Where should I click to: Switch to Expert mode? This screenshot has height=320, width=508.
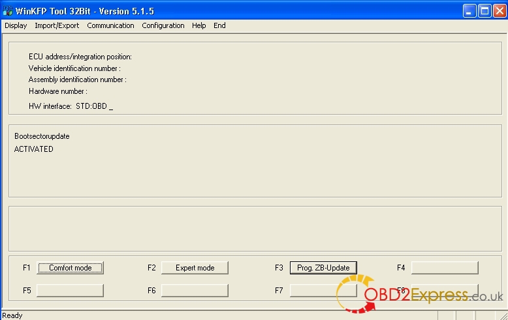click(x=195, y=268)
